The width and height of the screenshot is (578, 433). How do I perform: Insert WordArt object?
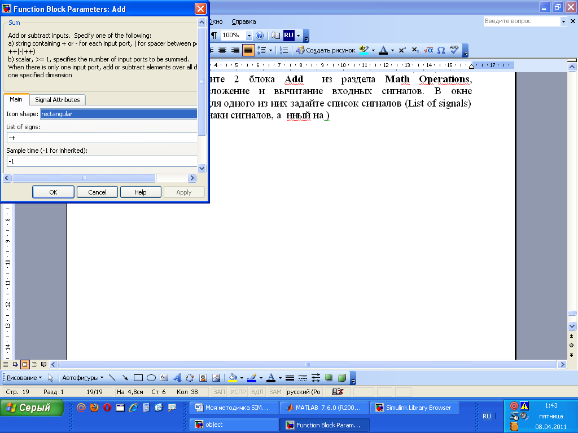tap(177, 378)
